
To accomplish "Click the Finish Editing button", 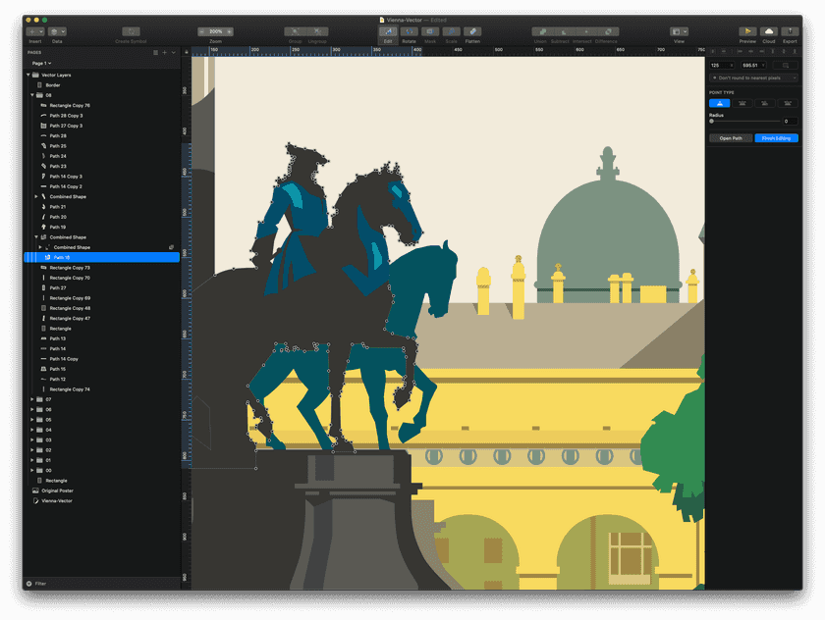I will click(775, 138).
